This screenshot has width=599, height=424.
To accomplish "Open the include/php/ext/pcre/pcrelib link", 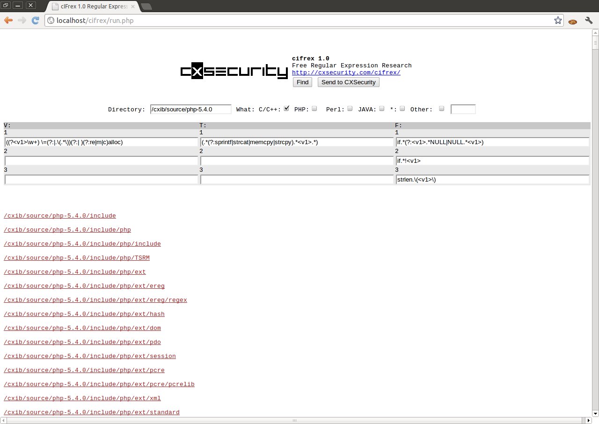I will coord(99,384).
